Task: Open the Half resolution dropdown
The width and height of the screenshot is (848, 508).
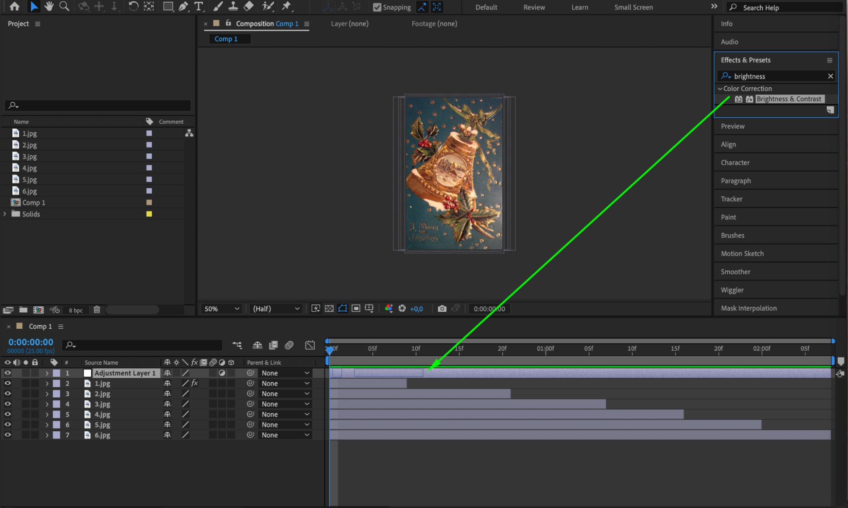Action: coord(276,308)
